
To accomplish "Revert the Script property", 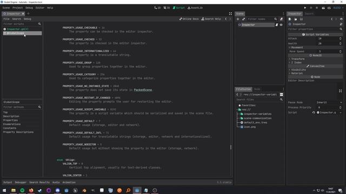I will pos(314,113).
